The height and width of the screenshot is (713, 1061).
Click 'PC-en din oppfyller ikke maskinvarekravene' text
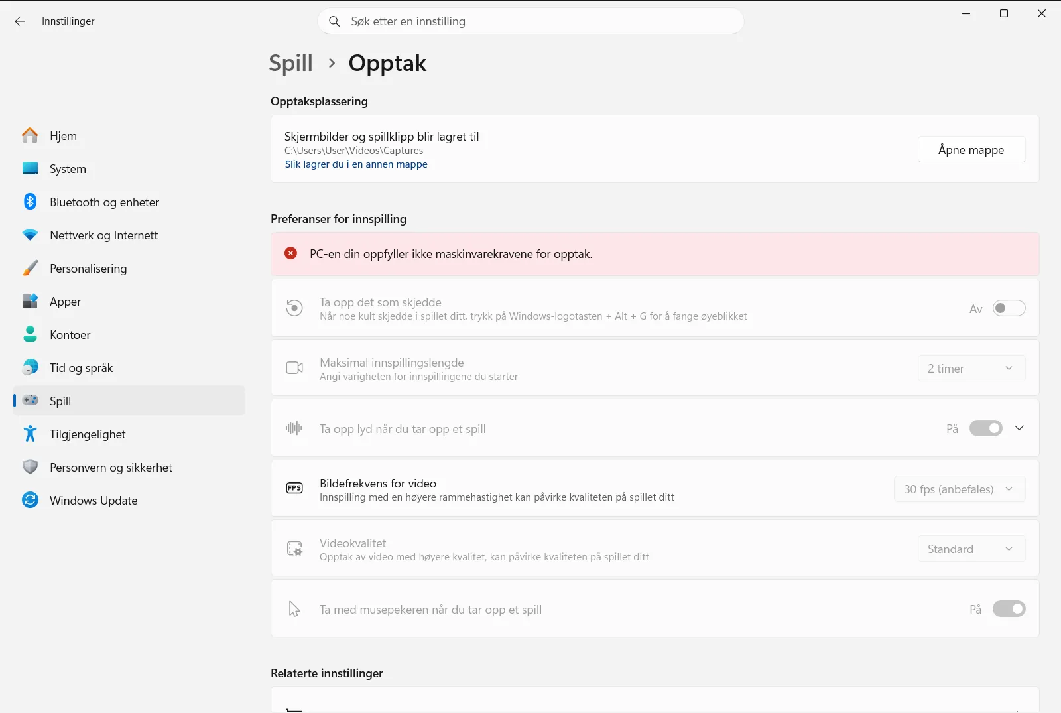(451, 254)
